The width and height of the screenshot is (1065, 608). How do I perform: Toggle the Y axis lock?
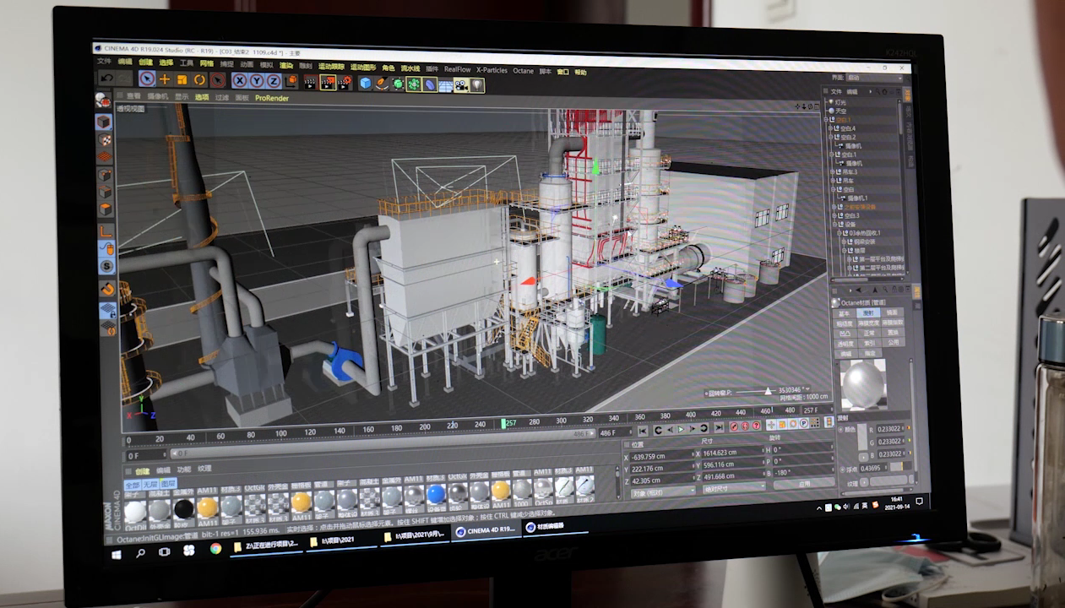257,81
